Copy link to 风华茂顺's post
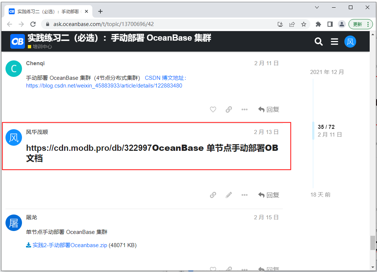The image size is (377, 272). click(213, 195)
